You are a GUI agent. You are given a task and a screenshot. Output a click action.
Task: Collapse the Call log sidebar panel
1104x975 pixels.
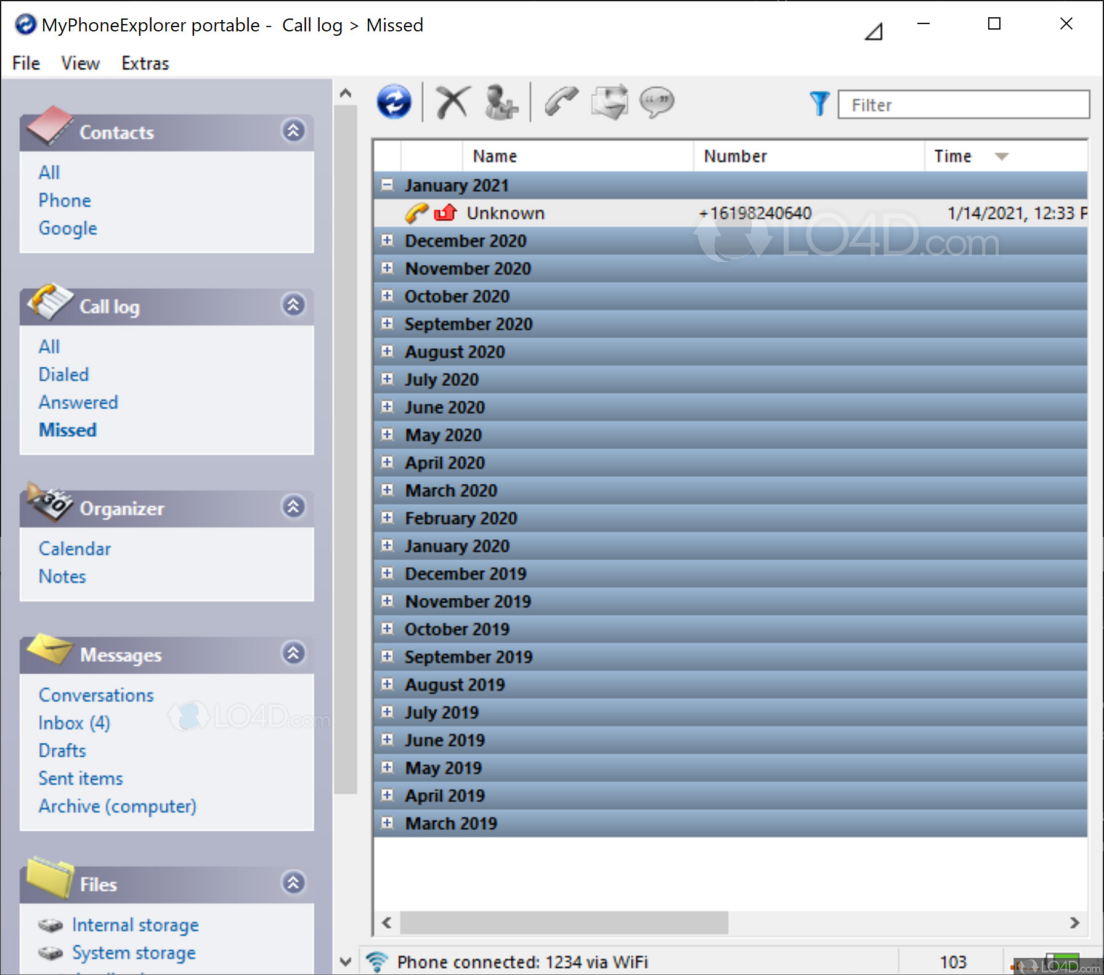(x=293, y=304)
